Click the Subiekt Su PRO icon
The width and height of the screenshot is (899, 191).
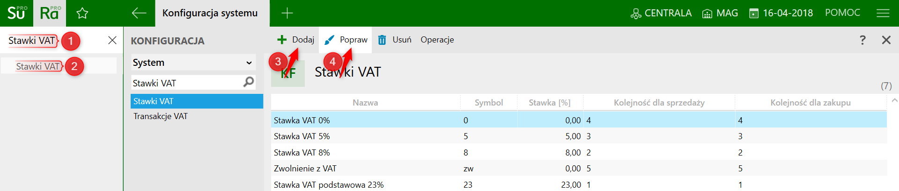[x=16, y=13]
